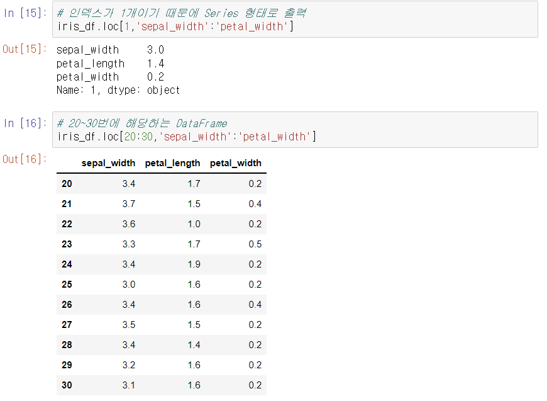Click row index 26 in the table
The image size is (547, 401).
pyautogui.click(x=67, y=305)
